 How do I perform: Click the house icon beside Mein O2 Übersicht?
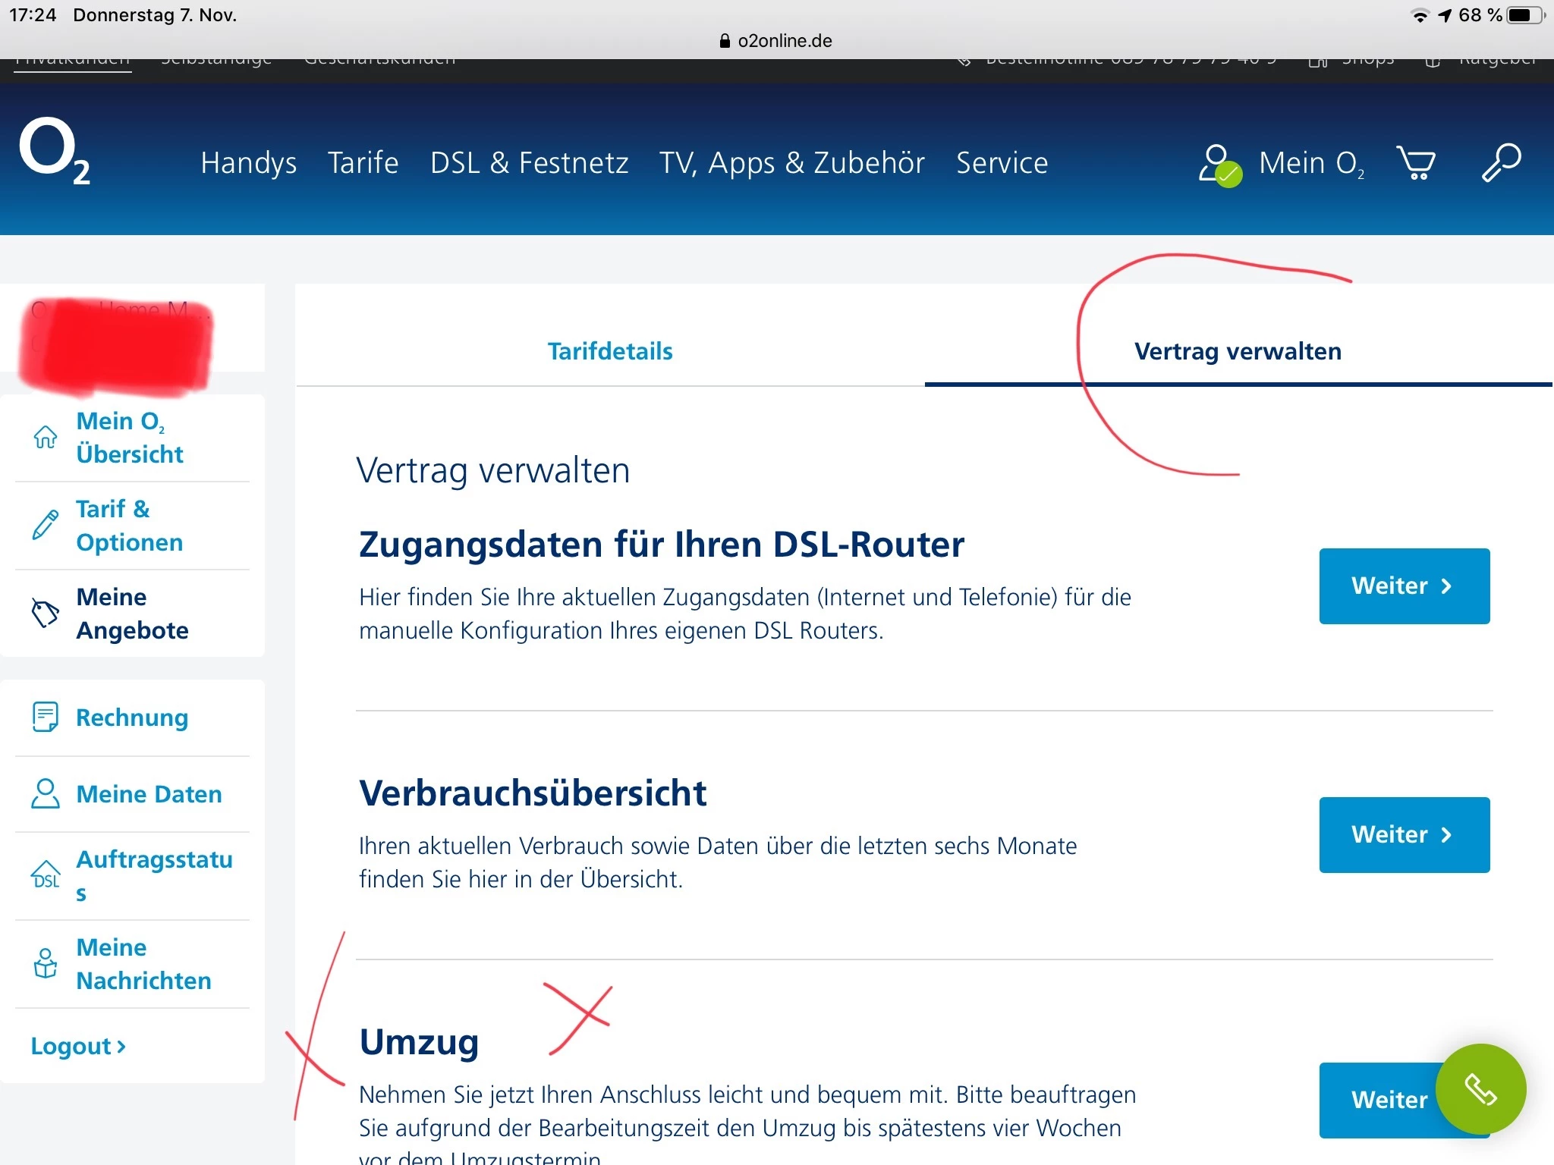point(46,437)
